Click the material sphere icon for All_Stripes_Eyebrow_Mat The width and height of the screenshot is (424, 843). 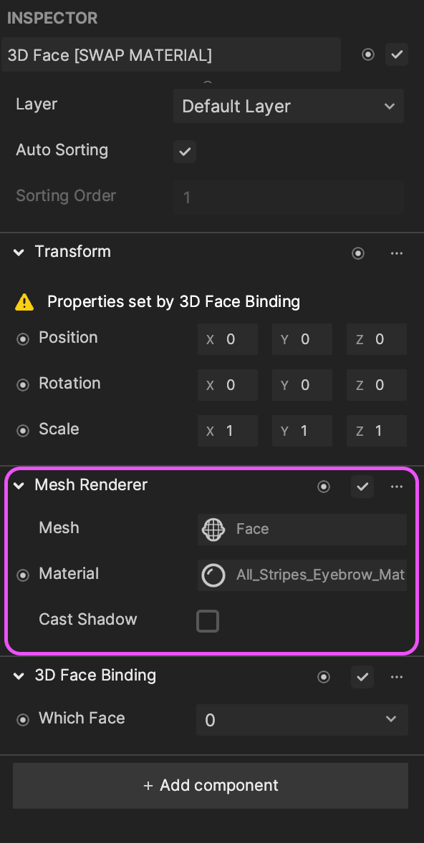(x=213, y=575)
